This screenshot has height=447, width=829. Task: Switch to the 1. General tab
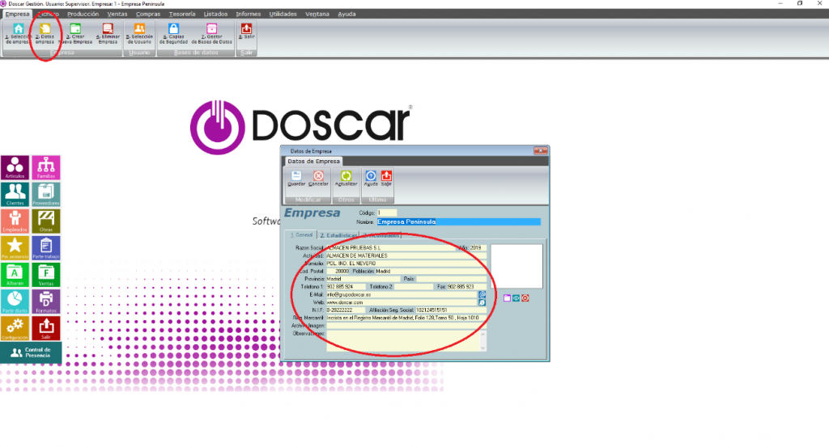click(x=301, y=235)
